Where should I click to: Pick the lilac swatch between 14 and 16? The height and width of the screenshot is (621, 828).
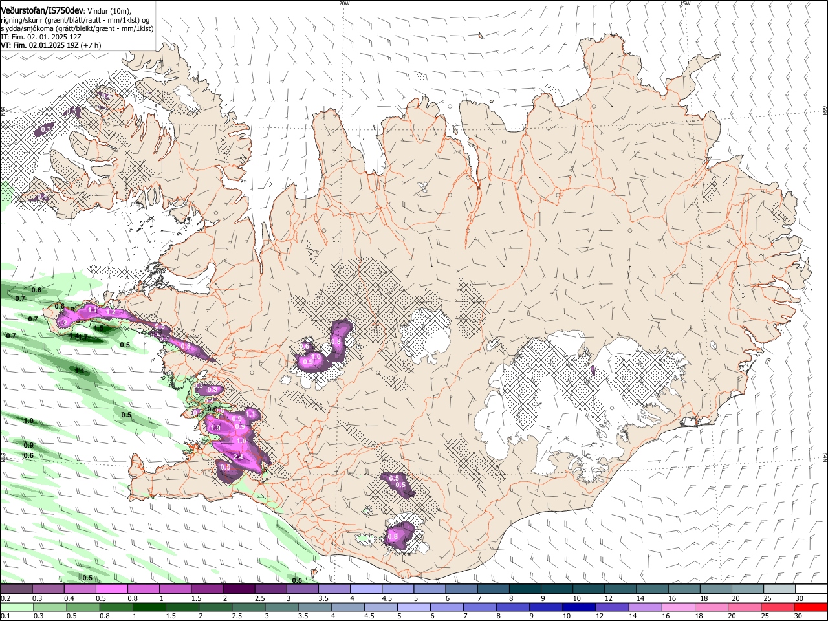click(x=646, y=607)
